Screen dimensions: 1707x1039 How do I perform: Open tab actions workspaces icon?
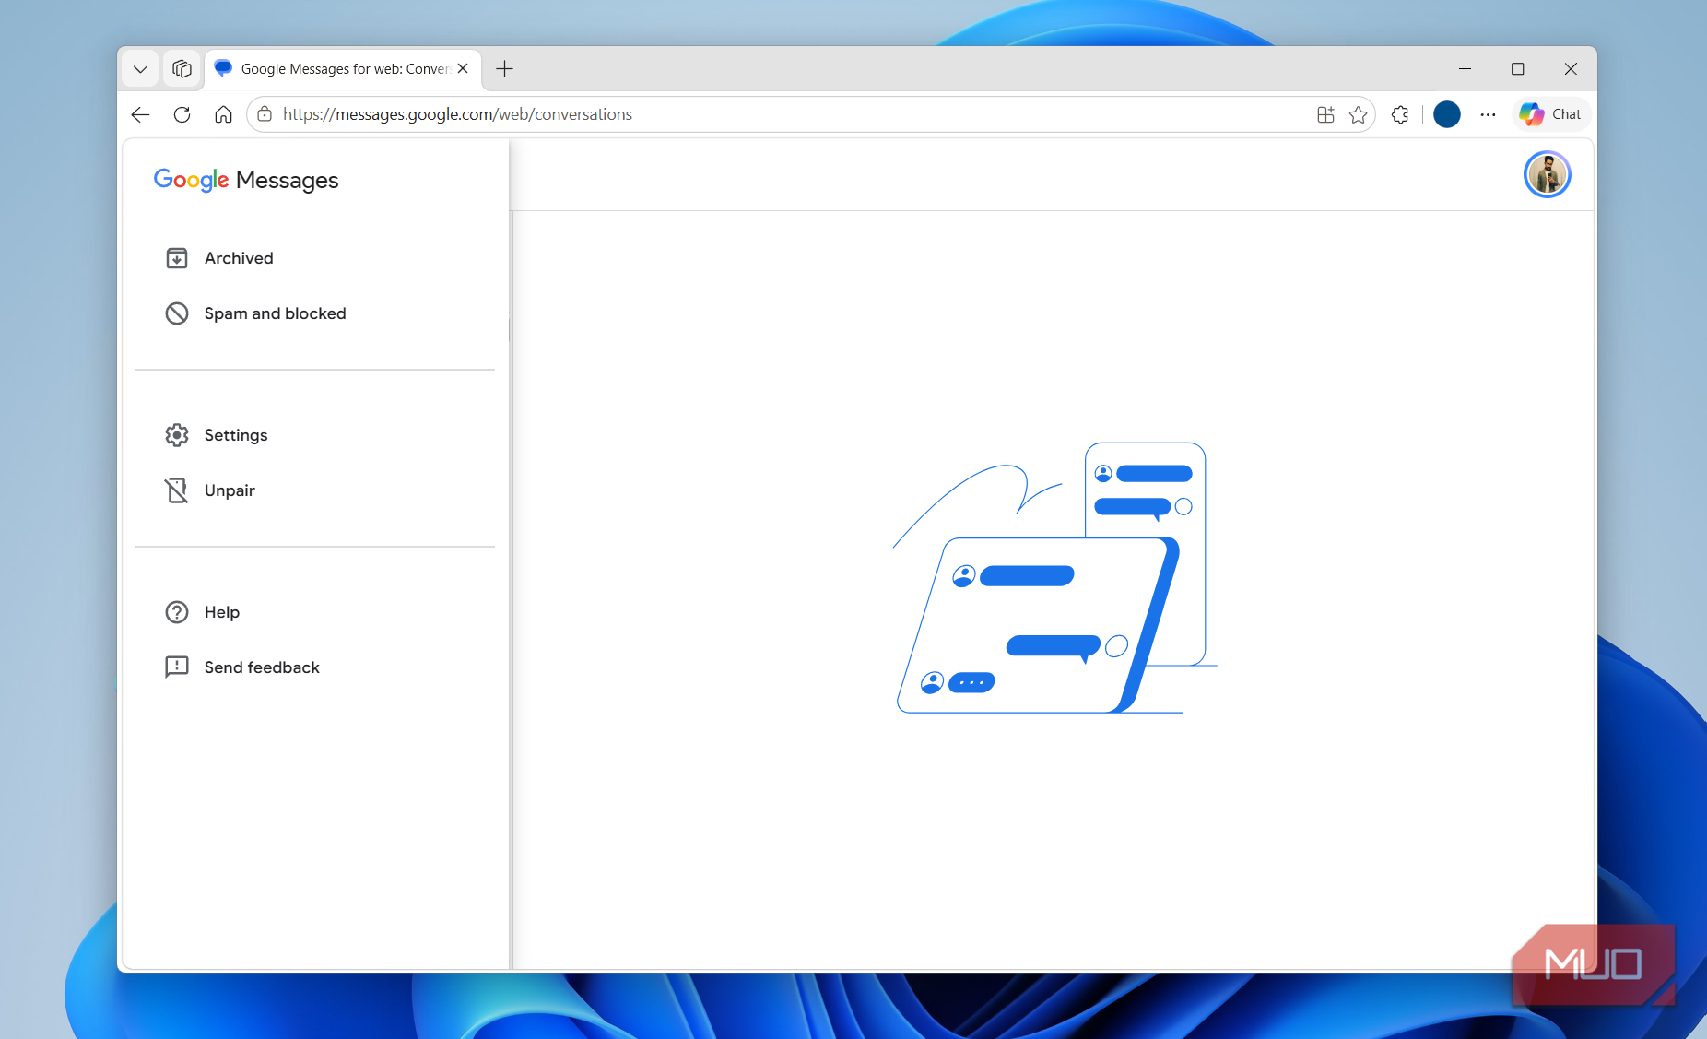coord(182,69)
